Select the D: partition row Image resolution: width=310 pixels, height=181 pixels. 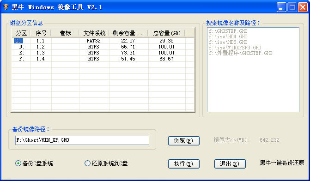click(x=103, y=47)
